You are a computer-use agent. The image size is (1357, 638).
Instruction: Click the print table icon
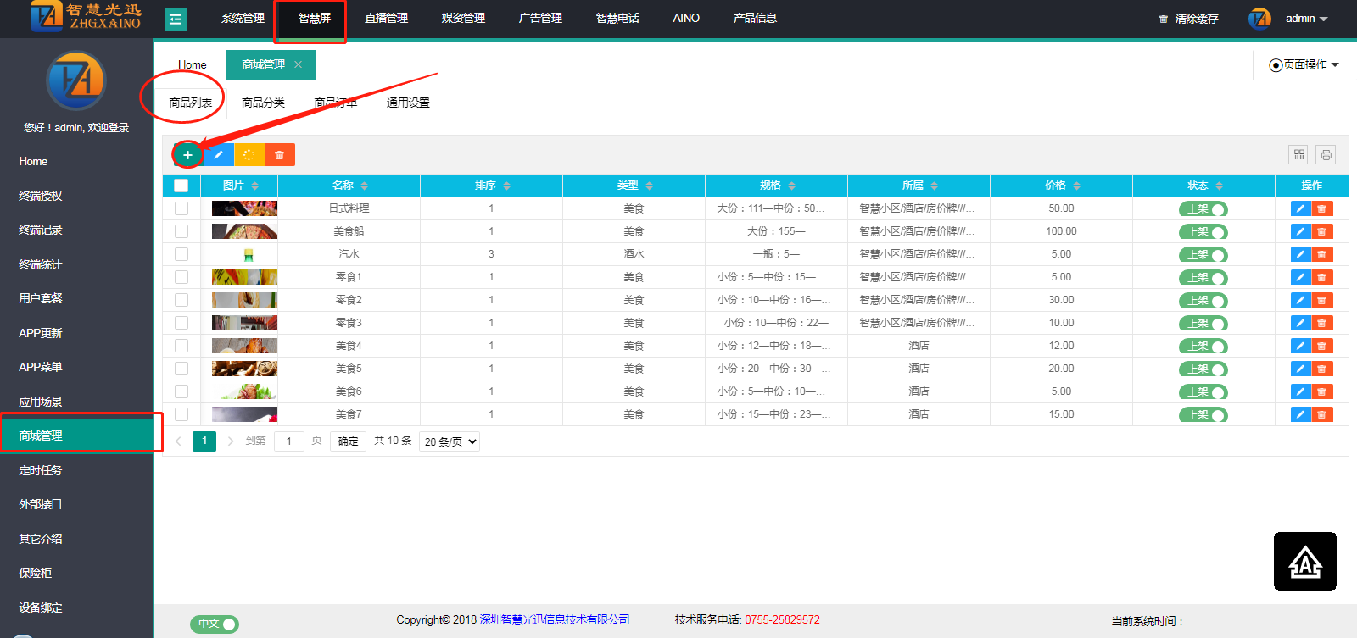(1326, 154)
